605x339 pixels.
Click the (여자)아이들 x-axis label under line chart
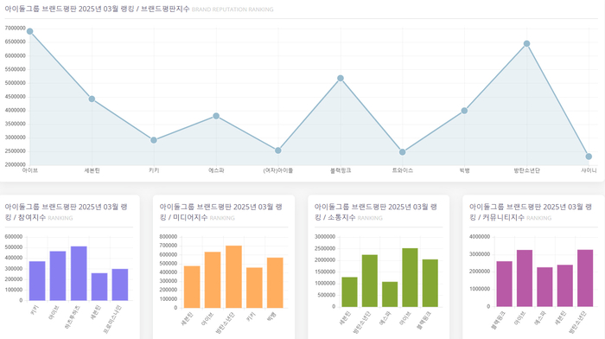coord(278,170)
